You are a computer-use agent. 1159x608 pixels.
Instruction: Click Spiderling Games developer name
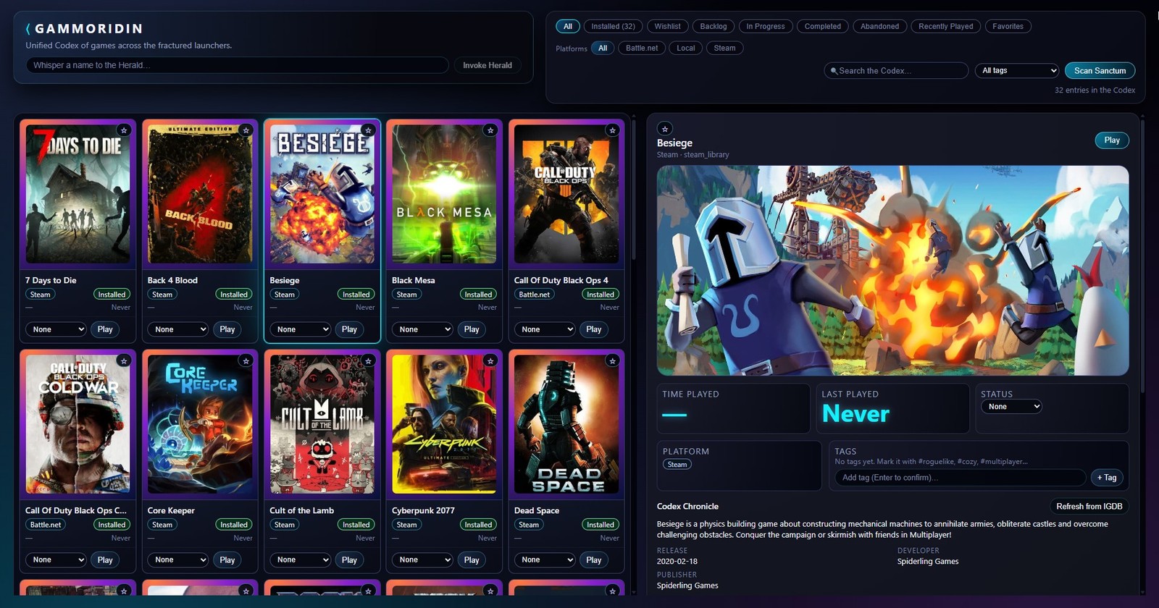[x=927, y=561]
